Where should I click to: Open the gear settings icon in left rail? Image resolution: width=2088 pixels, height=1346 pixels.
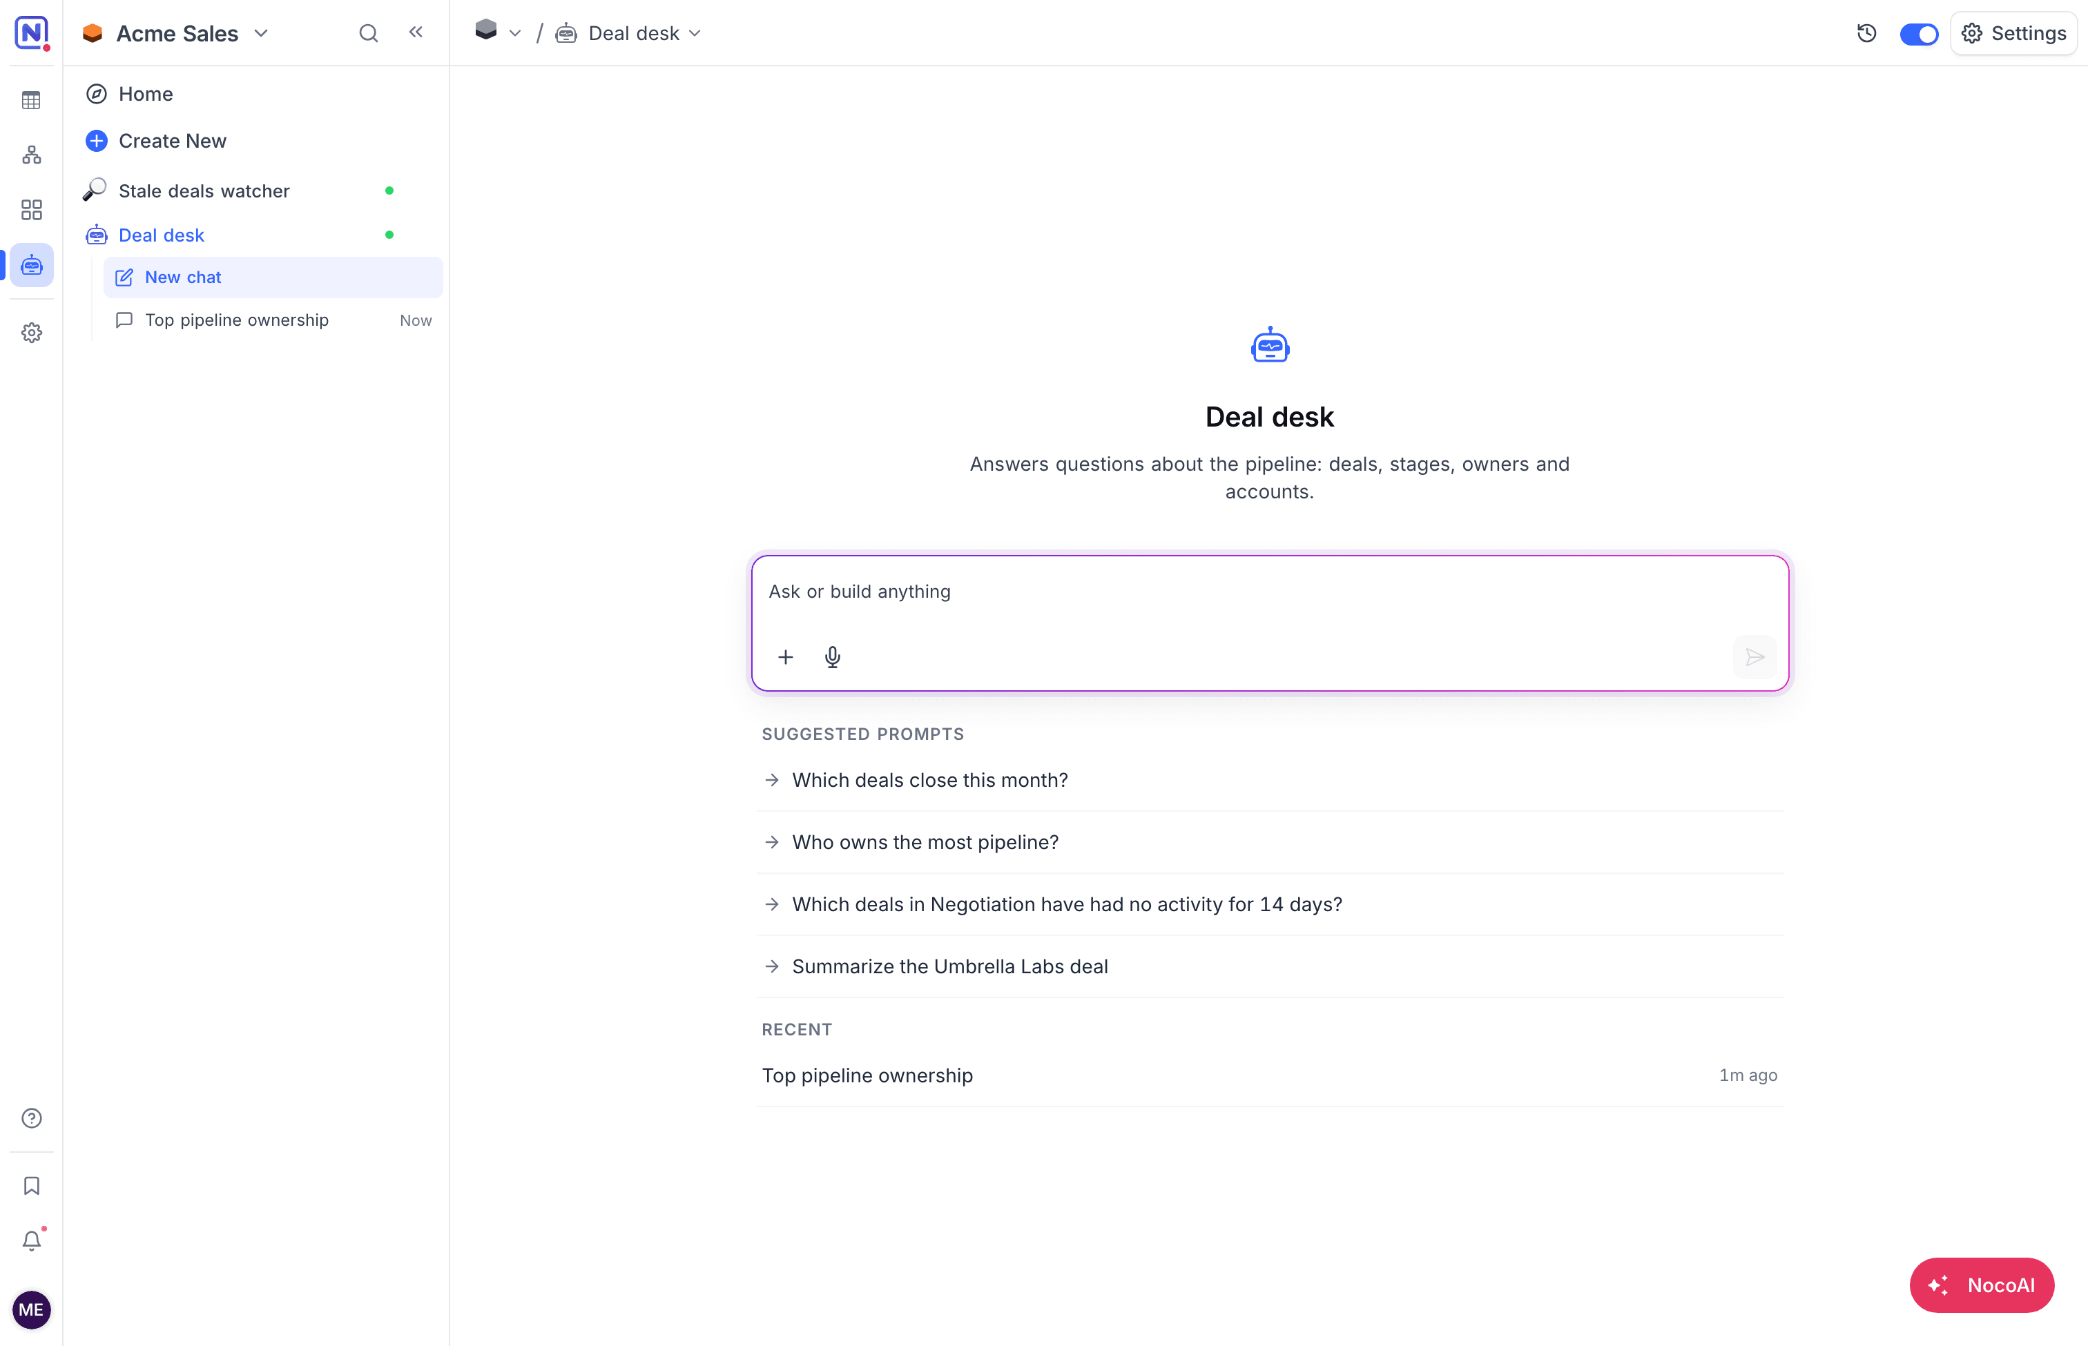pyautogui.click(x=32, y=332)
